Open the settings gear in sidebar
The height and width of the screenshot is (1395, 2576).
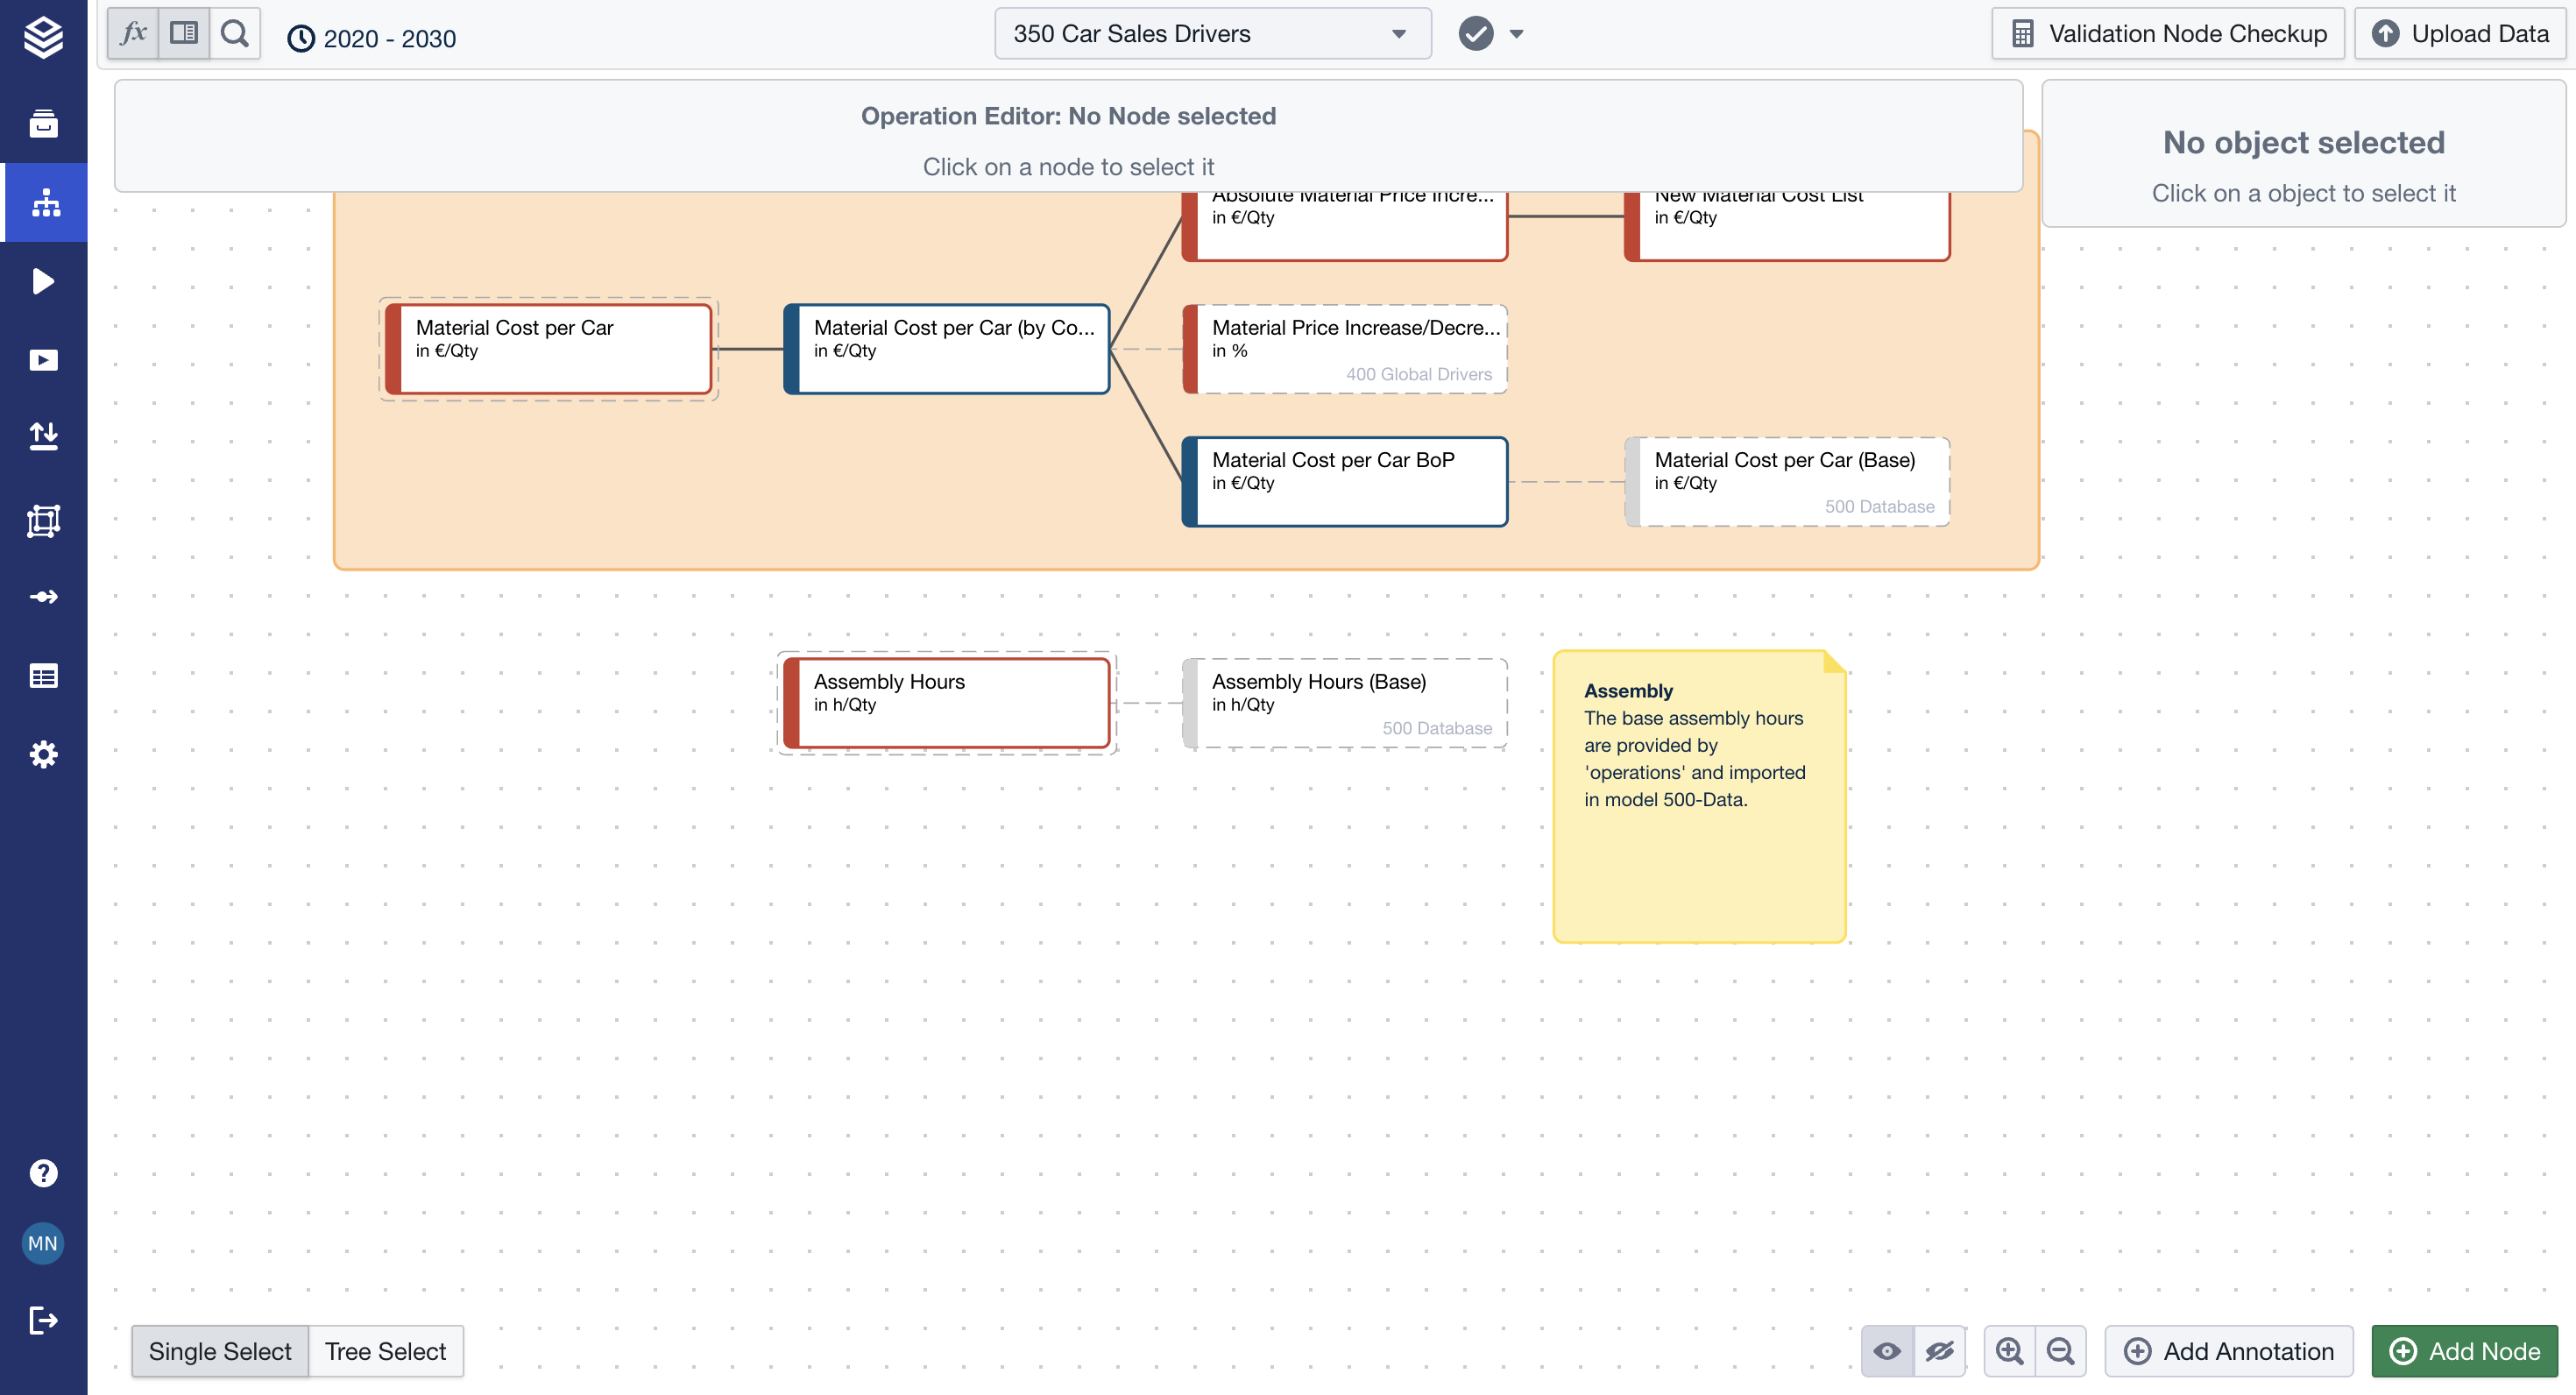[x=44, y=754]
